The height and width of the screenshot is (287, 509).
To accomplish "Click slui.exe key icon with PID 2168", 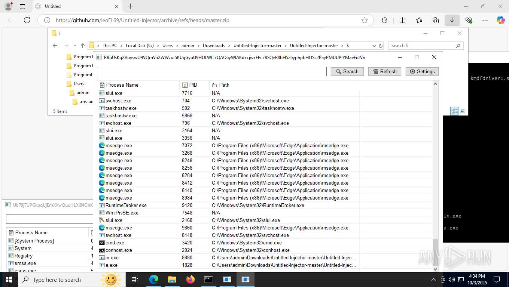I will (x=101, y=220).
